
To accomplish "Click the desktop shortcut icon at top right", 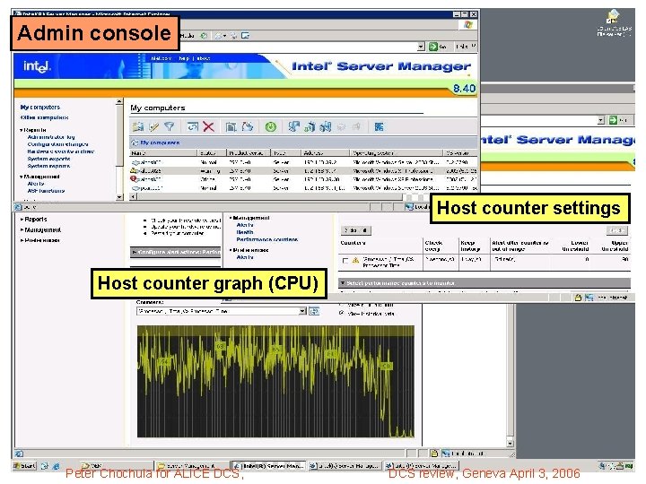I will 614,16.
